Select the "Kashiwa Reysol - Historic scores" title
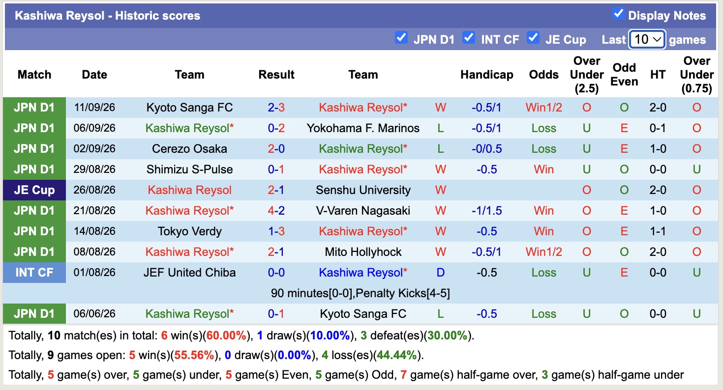 [x=107, y=16]
